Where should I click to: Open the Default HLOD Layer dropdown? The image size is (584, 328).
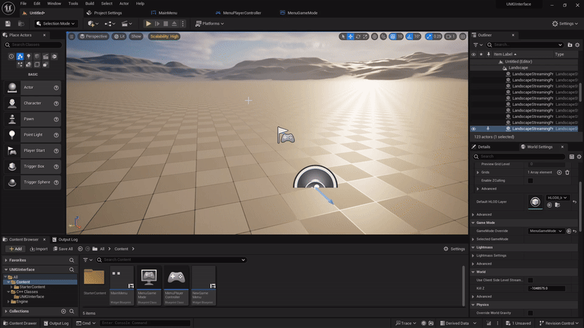[557, 198]
